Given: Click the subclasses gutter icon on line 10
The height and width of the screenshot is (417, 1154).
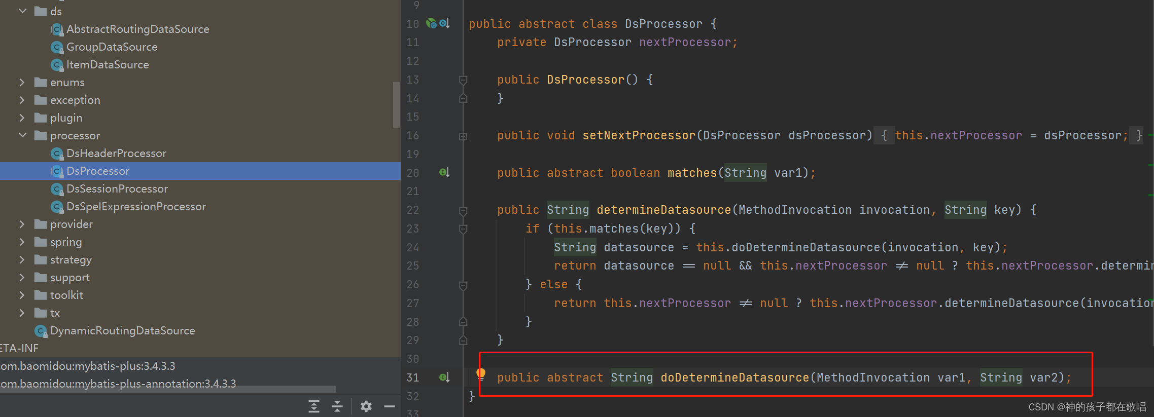Looking at the screenshot, I should point(444,23).
